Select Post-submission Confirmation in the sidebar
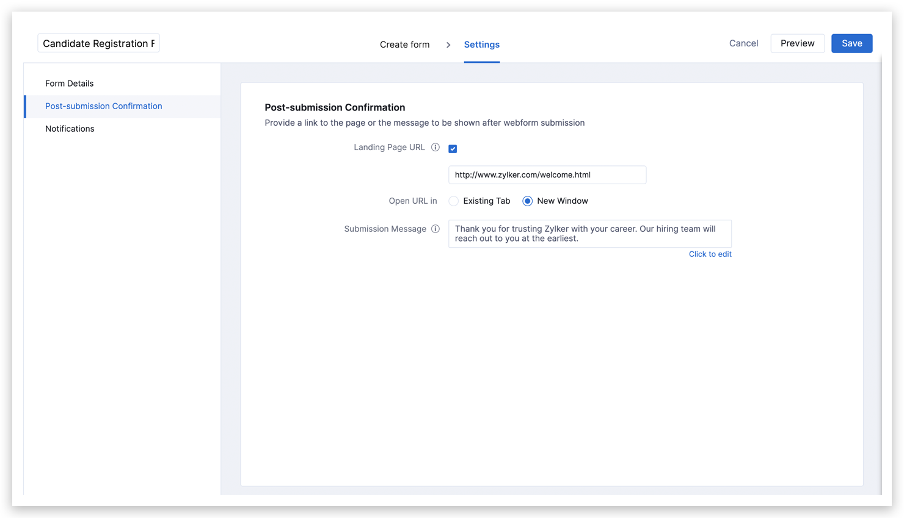 pos(104,106)
